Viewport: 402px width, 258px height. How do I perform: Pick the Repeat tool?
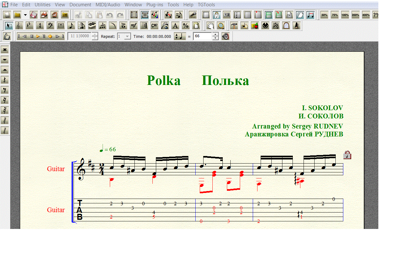tap(144, 26)
